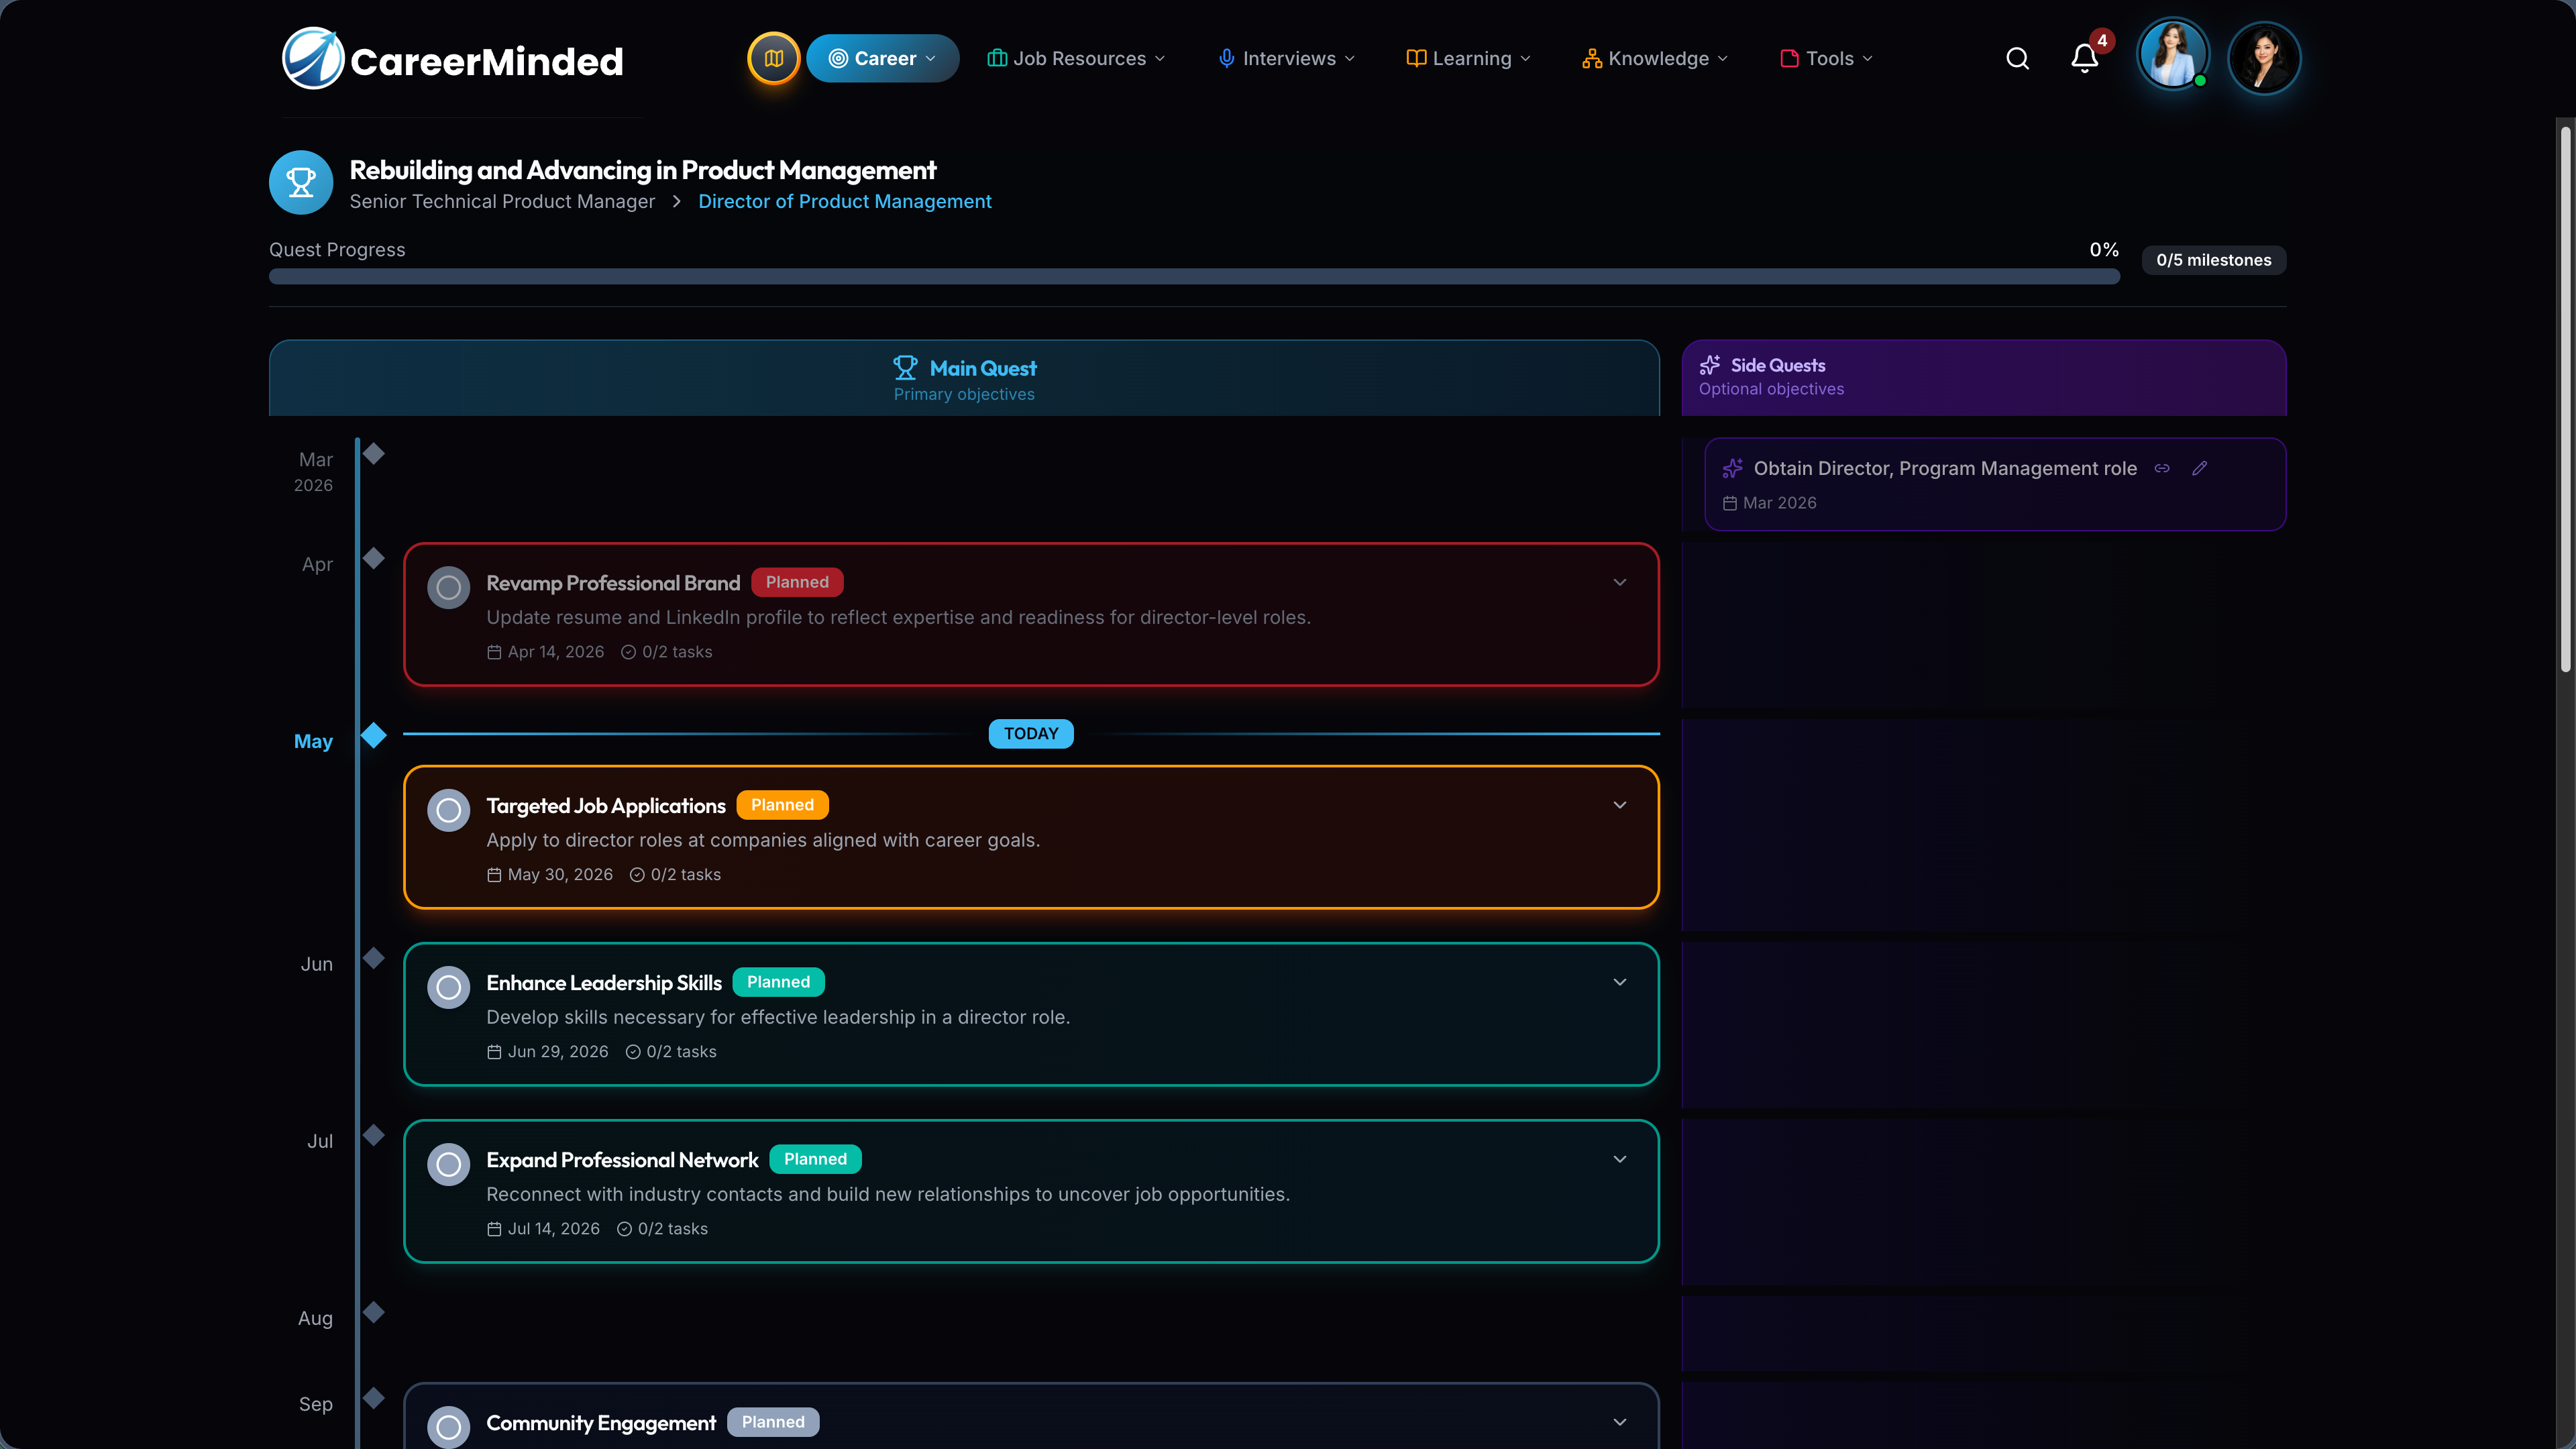Click calendar icon beside Jul 14, 2026
The width and height of the screenshot is (2576, 1449).
494,1229
